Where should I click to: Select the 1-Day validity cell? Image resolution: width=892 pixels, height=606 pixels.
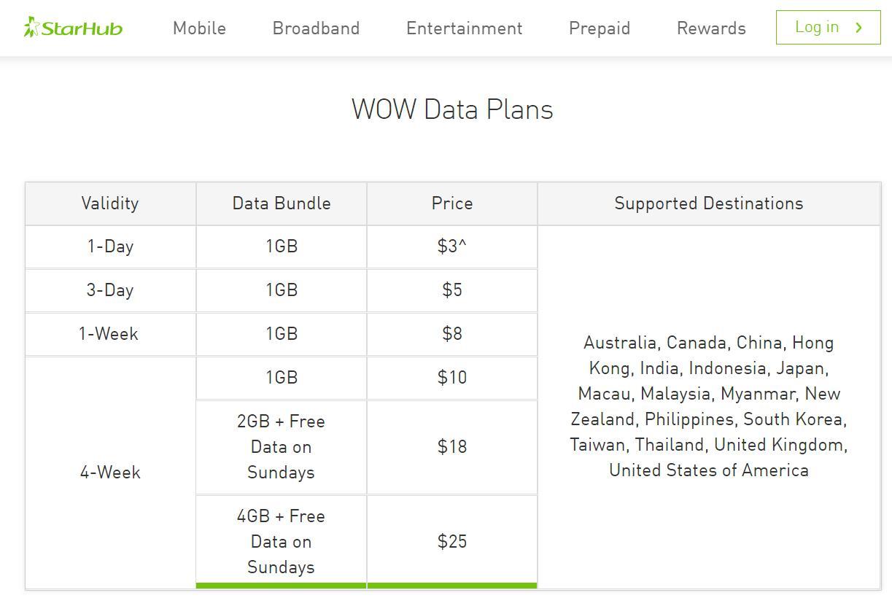click(110, 246)
